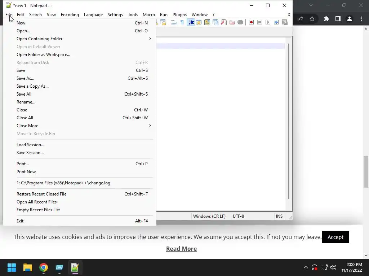Toggle synchronize horizontal scrolling icon

click(163, 22)
